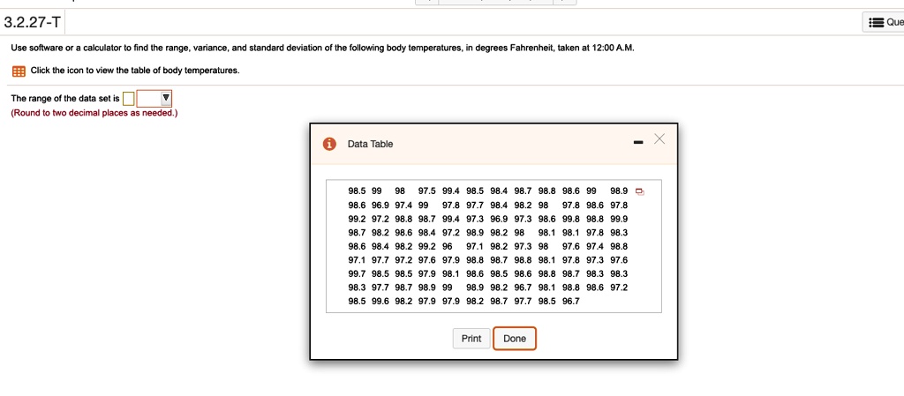Select last value 96.7 in final row
Image resolution: width=904 pixels, height=396 pixels.
[x=571, y=301]
